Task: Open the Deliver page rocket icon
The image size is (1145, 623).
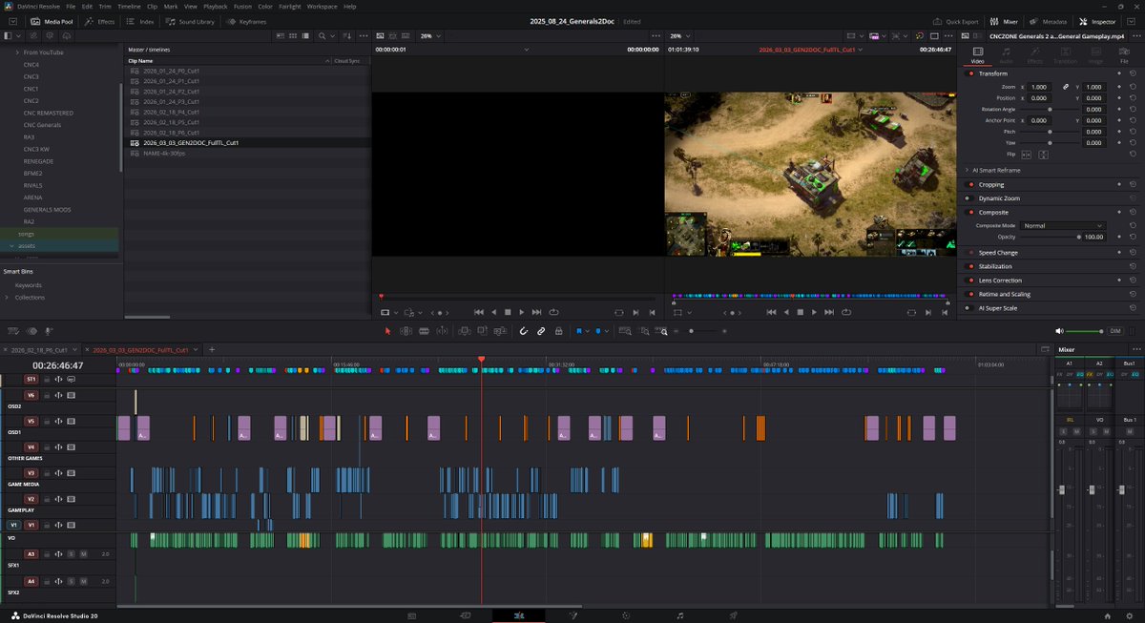Action: (733, 615)
